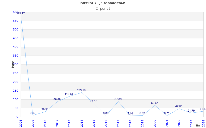This screenshot has width=206, height=128.
Task: Click the 2014 x-axis year label
Action: click(x=82, y=123)
